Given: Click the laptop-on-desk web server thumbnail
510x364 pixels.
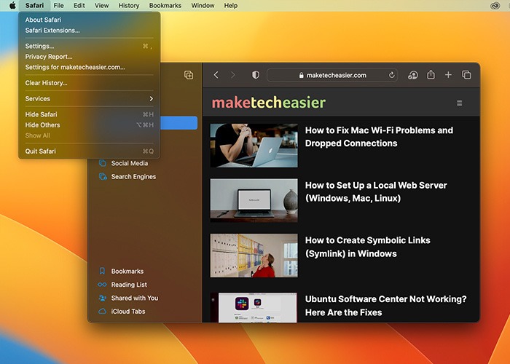Looking at the screenshot, I should pyautogui.click(x=254, y=200).
